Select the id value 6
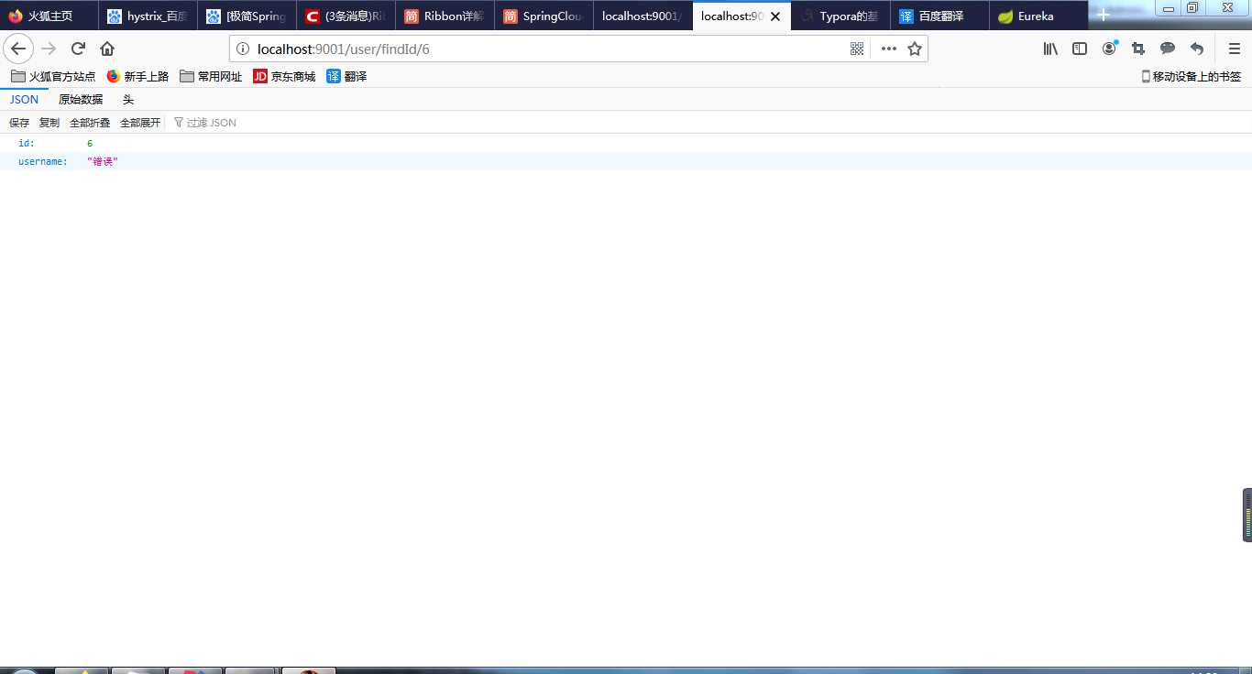1252x674 pixels. tap(90, 143)
